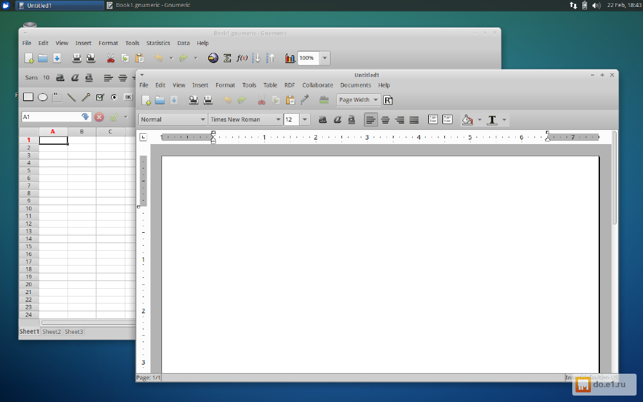Enable right alignment in AbiWord
Viewport: 643px width, 402px height.
click(x=400, y=120)
